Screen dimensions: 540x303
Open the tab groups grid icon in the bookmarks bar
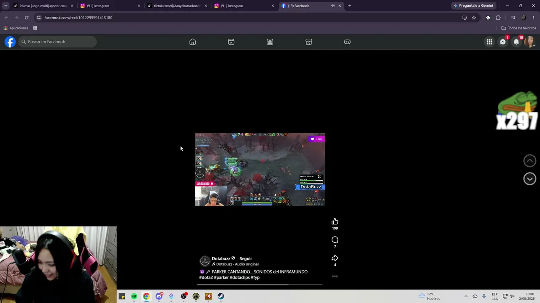35,28
